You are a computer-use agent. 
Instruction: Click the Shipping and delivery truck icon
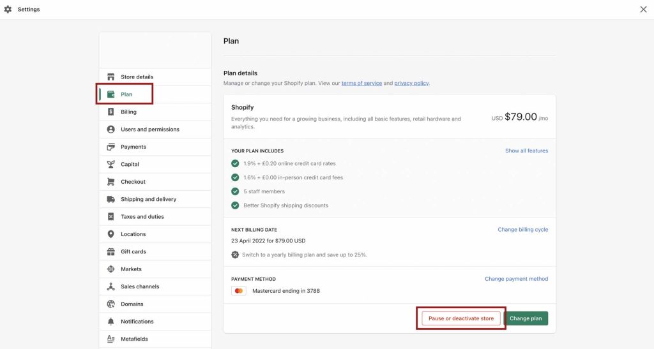coord(110,199)
